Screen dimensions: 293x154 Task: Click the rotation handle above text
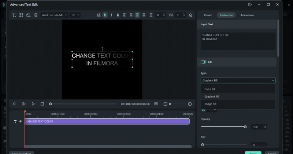tap(102, 48)
